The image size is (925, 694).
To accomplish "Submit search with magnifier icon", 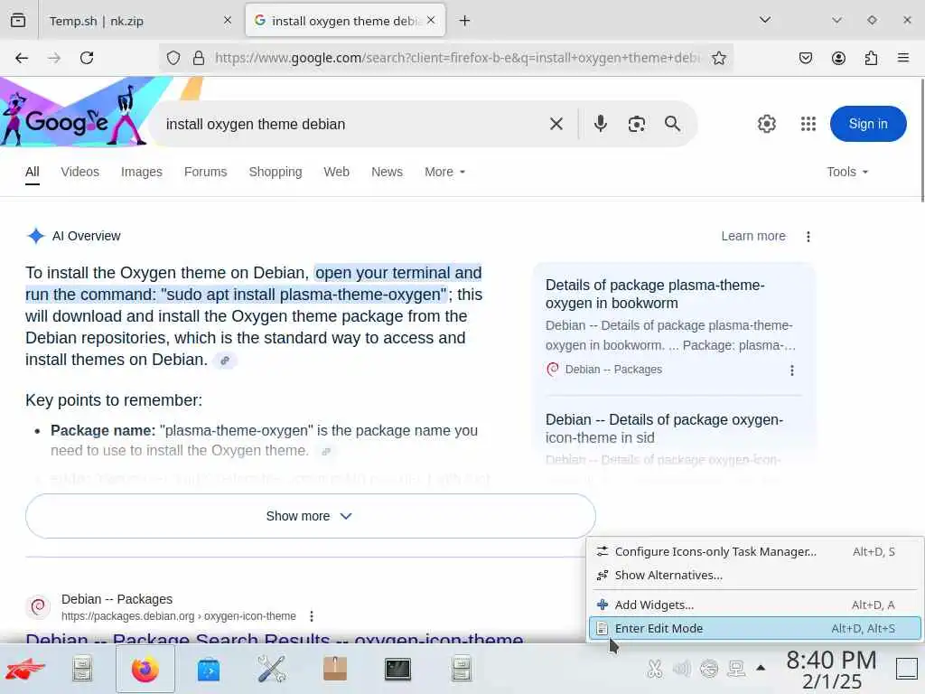I will tap(672, 123).
